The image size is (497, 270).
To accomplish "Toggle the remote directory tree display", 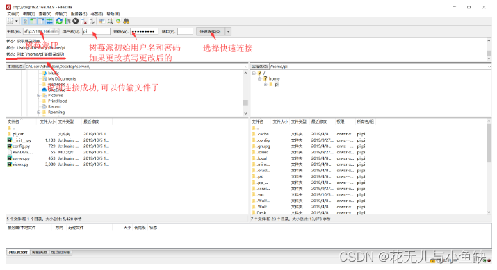I will (x=42, y=22).
